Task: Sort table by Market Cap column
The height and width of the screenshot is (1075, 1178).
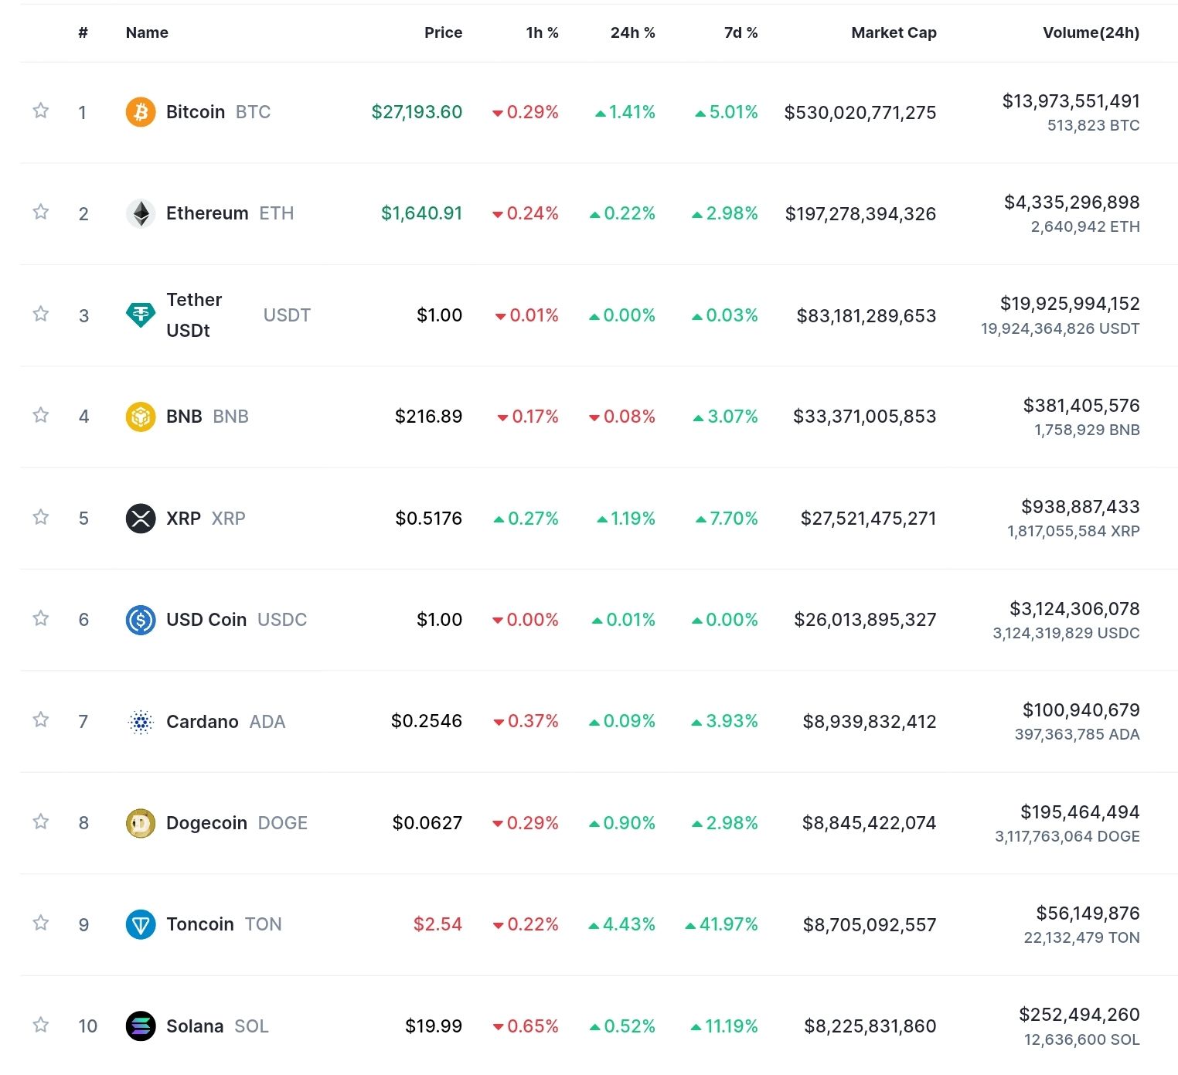Action: (x=894, y=32)
